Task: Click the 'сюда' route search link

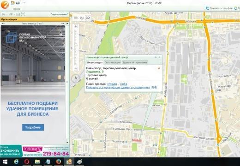Action: pos(123,84)
